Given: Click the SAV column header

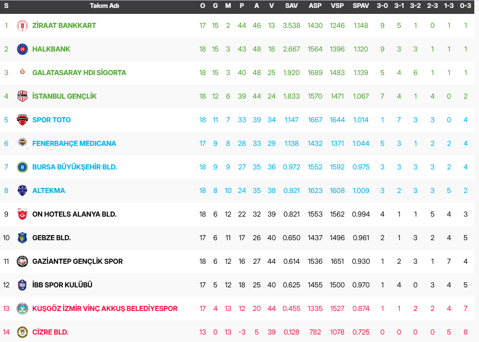Looking at the screenshot, I should pyautogui.click(x=291, y=6).
